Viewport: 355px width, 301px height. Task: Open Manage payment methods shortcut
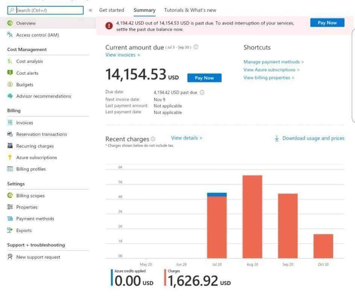[x=273, y=62]
